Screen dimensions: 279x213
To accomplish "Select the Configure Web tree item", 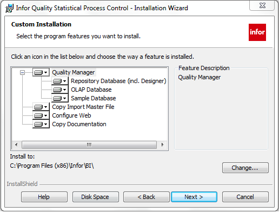I will pos(71,115).
